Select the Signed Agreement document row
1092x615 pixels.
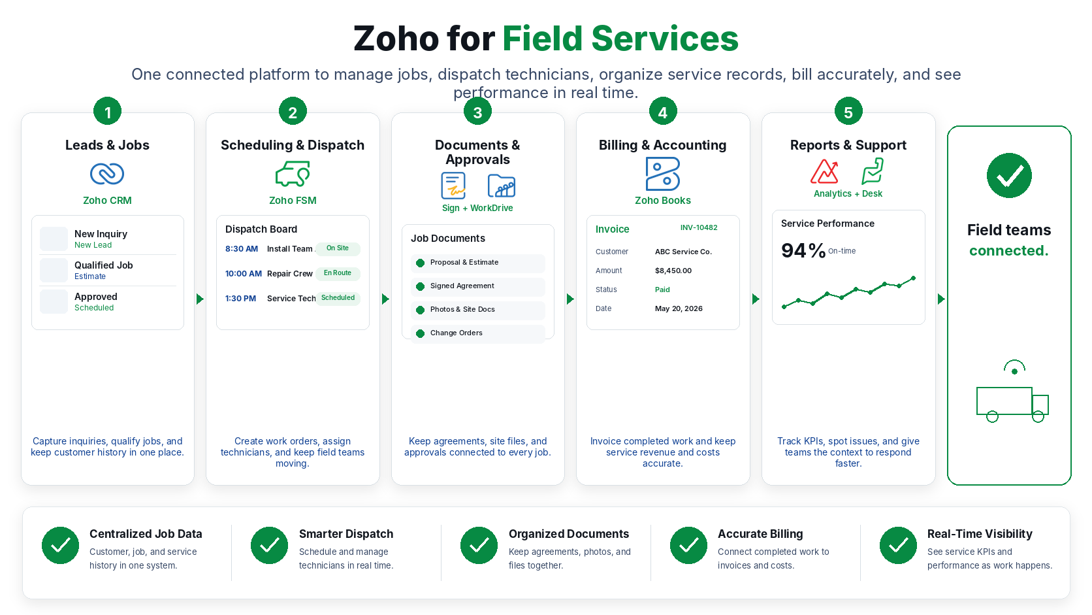(478, 286)
